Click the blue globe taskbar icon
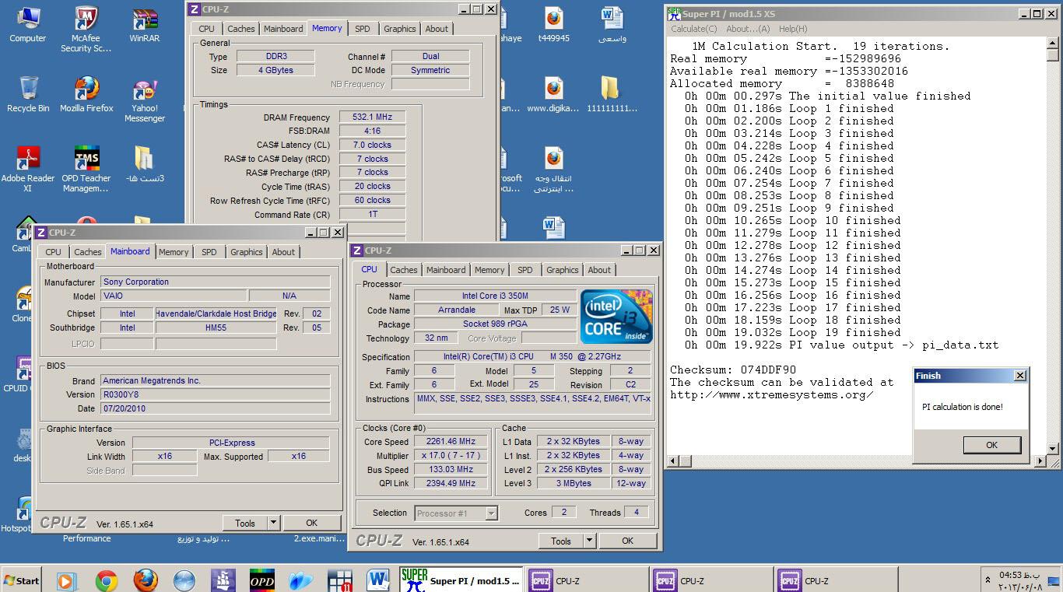The width and height of the screenshot is (1063, 592). click(x=184, y=580)
